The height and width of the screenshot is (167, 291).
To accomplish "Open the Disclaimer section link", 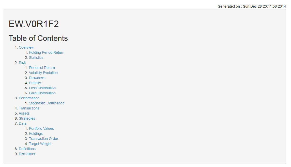I will click(27, 154).
